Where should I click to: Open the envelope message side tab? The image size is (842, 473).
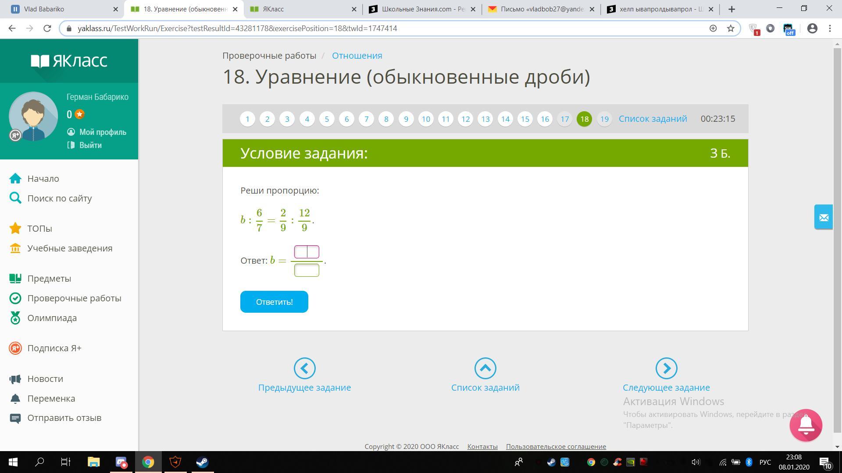pyautogui.click(x=824, y=217)
